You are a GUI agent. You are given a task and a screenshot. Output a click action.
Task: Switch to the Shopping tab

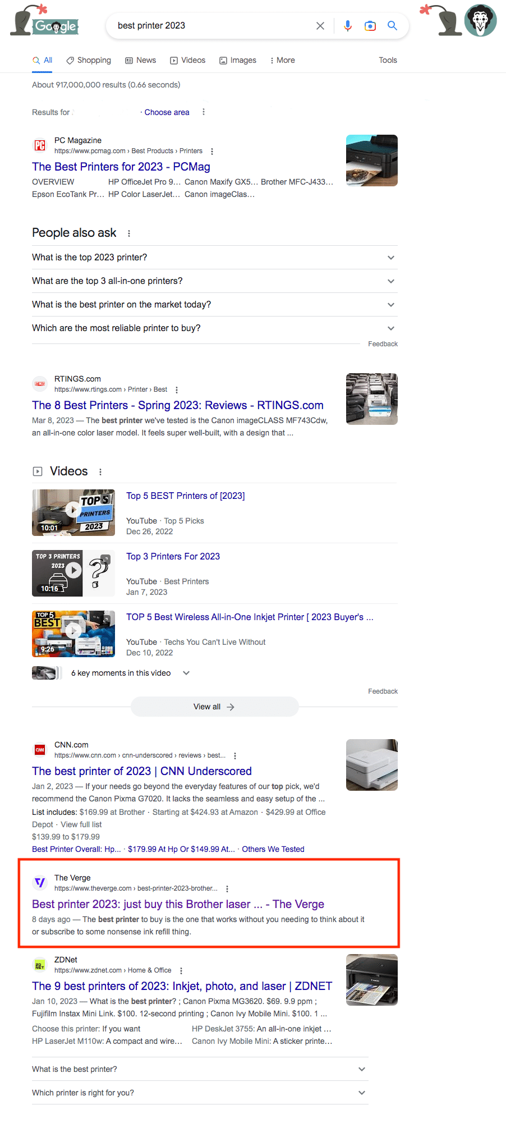click(89, 60)
